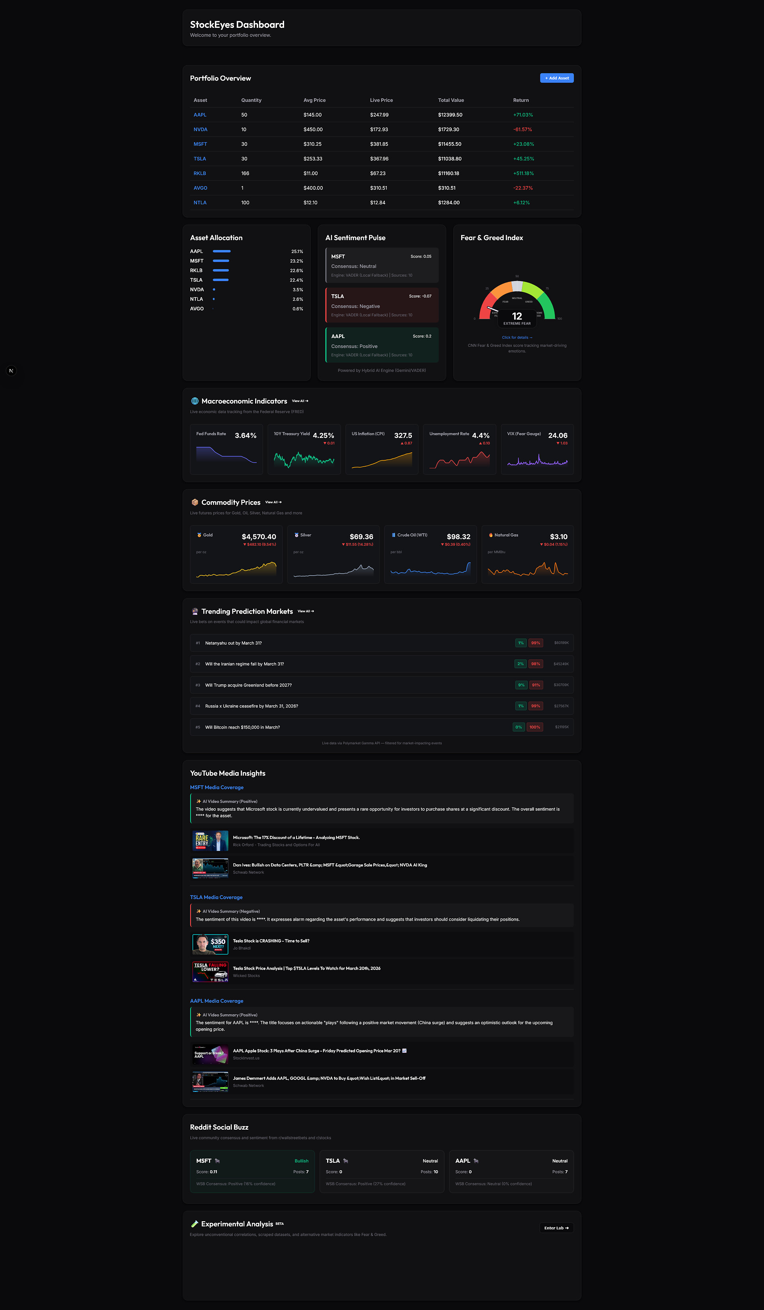764x1310 pixels.
Task: Open View All for Commodity Prices
Action: pos(273,502)
